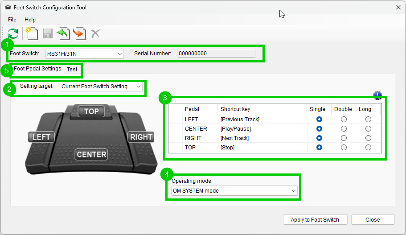Expand the Setting target dropdown
The image size is (406, 235).
[x=101, y=87]
